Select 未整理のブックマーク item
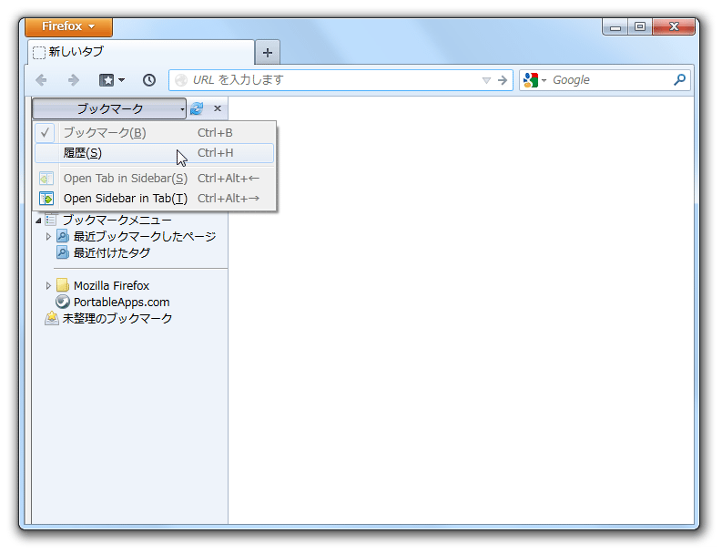 pyautogui.click(x=117, y=319)
